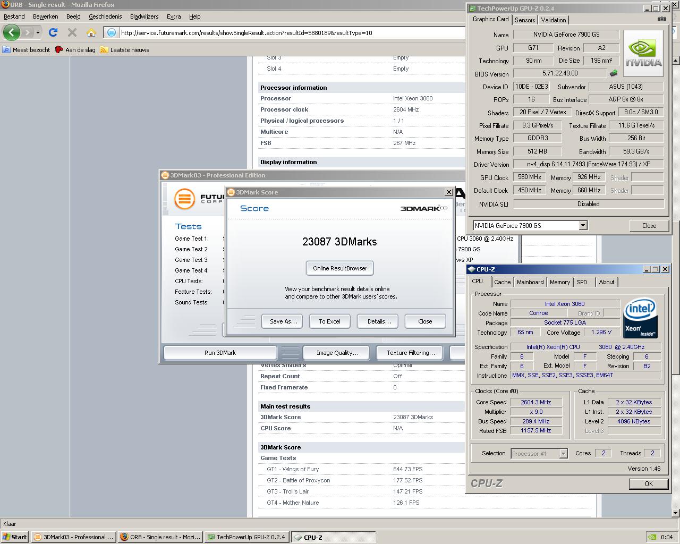This screenshot has height=544, width=680.
Task: Click the Firefox back arrow button
Action: pos(11,32)
